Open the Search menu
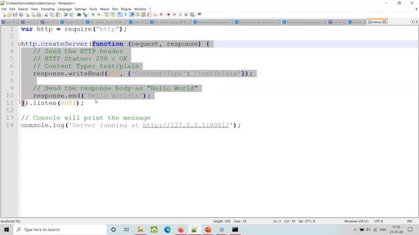 pyautogui.click(x=23, y=9)
